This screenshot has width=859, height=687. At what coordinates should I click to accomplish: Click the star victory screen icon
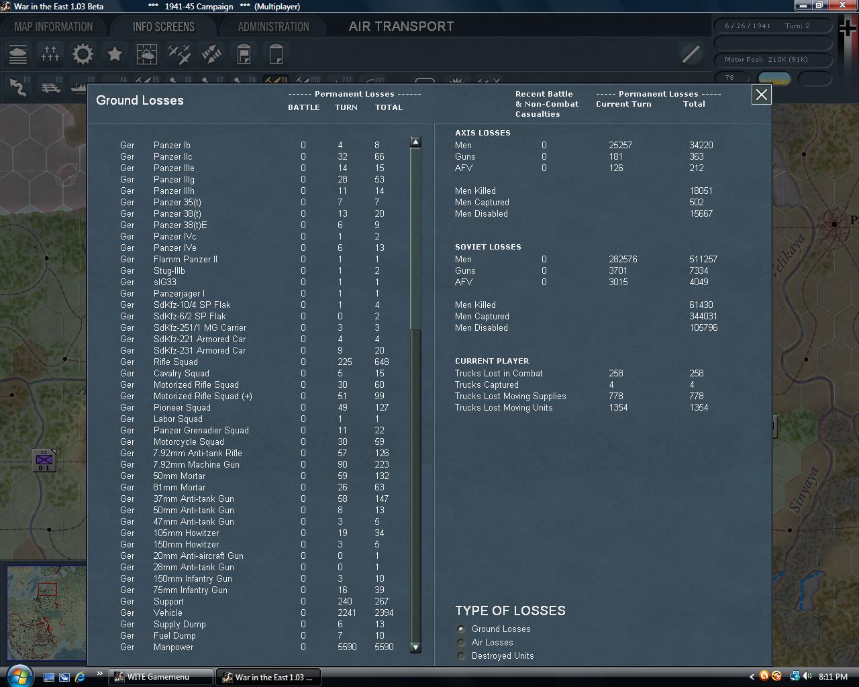(115, 54)
